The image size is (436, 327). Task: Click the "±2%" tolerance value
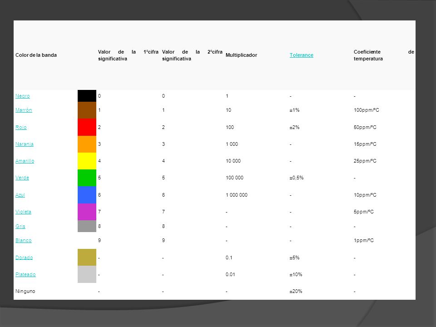click(294, 127)
